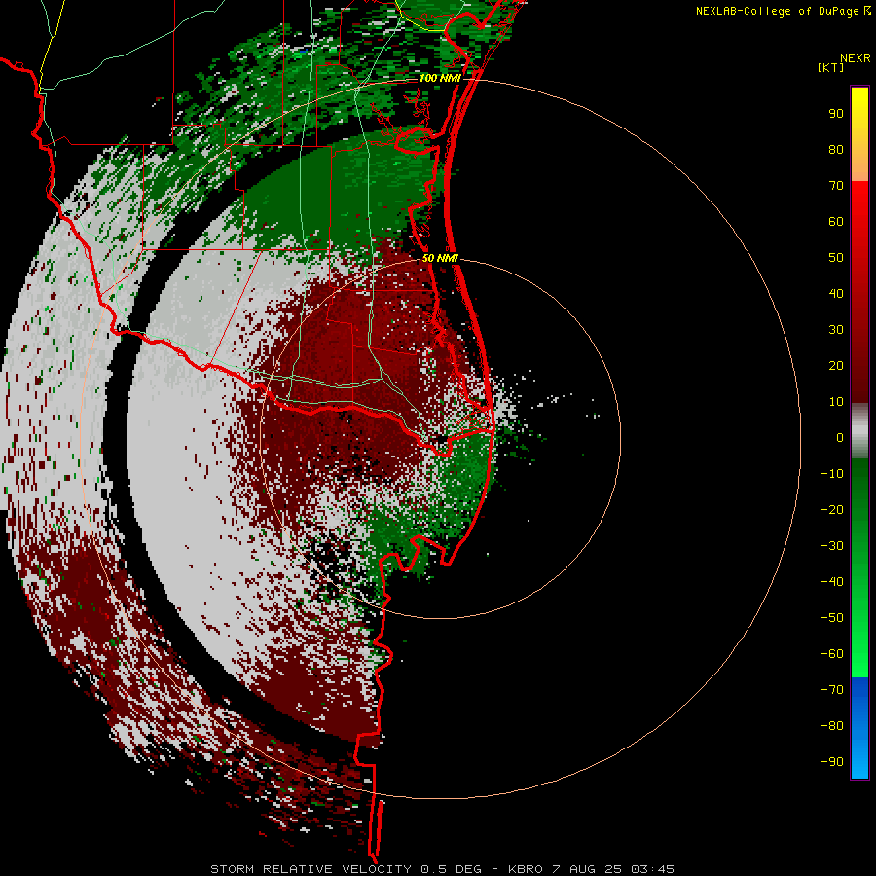Screen dimensions: 876x876
Task: Click the -80 value on the velocity scale
Action: pyautogui.click(x=832, y=726)
